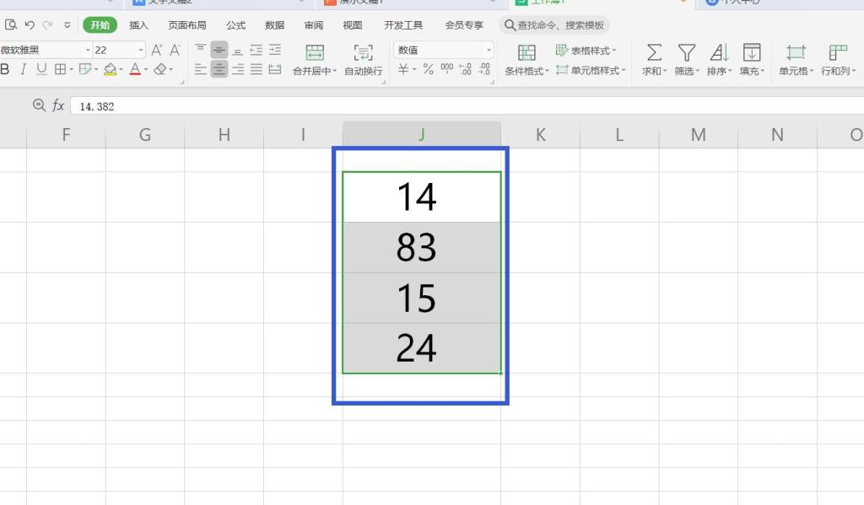The width and height of the screenshot is (864, 505).
Task: Align cell content to top
Action: pos(201,50)
